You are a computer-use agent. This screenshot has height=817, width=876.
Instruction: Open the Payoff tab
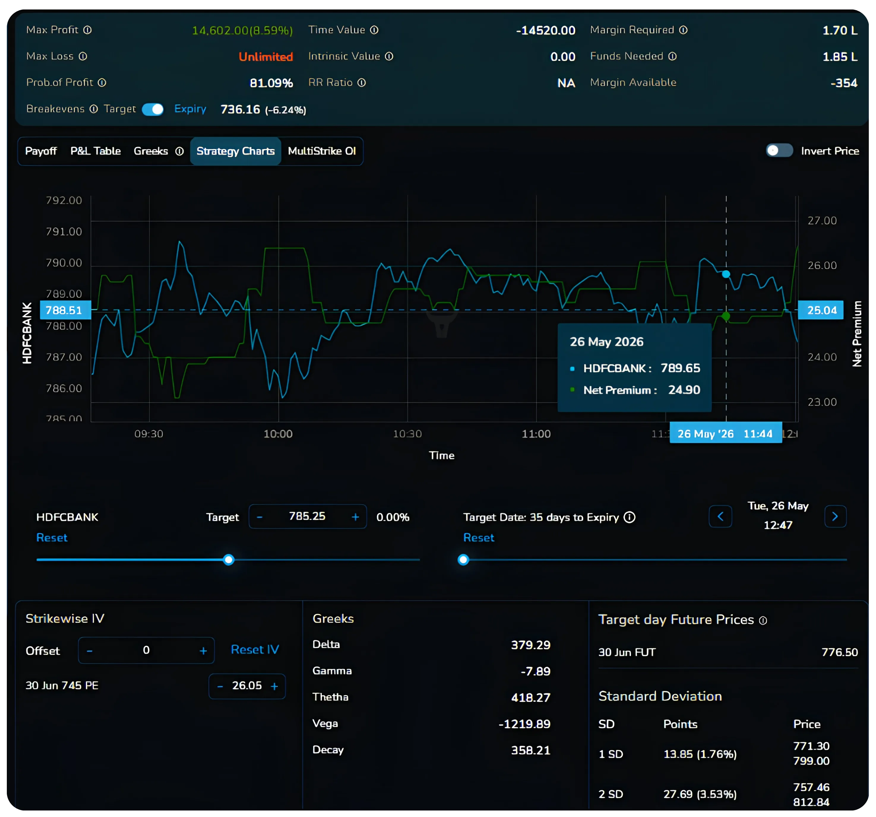click(x=41, y=151)
